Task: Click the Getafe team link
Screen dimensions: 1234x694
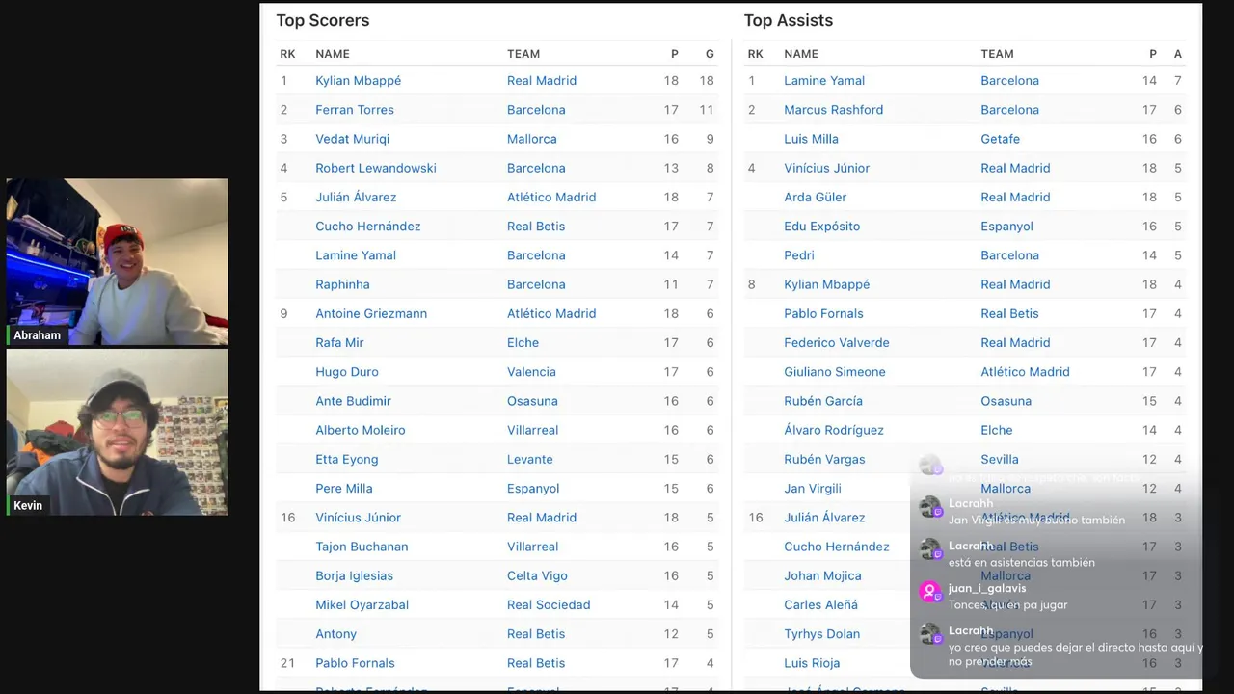Action: click(1000, 139)
